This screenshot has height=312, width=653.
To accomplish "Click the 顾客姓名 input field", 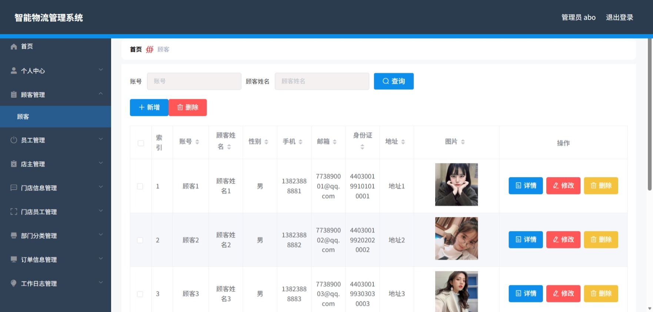I will pyautogui.click(x=322, y=81).
